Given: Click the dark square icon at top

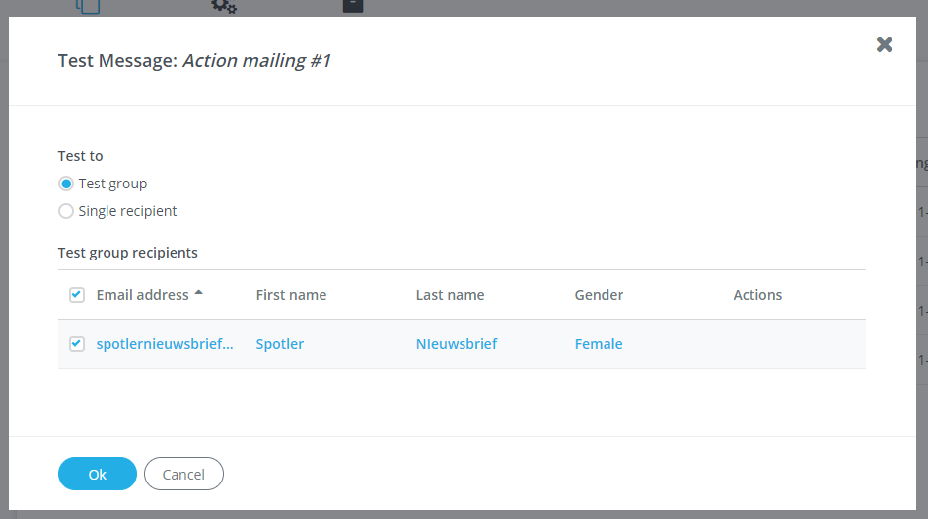Looking at the screenshot, I should 353,6.
